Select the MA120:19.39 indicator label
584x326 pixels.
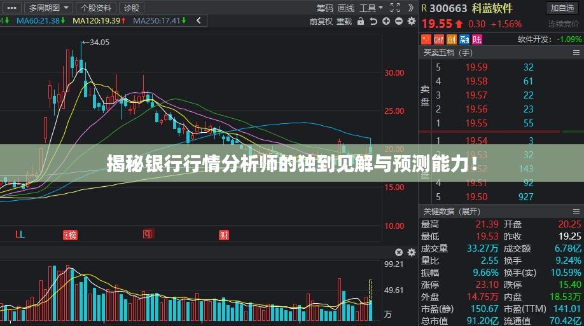coord(99,21)
